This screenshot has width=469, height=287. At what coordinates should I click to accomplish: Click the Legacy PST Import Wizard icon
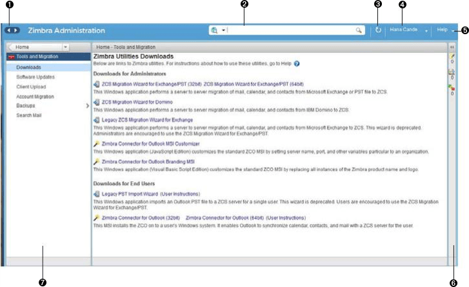point(96,194)
